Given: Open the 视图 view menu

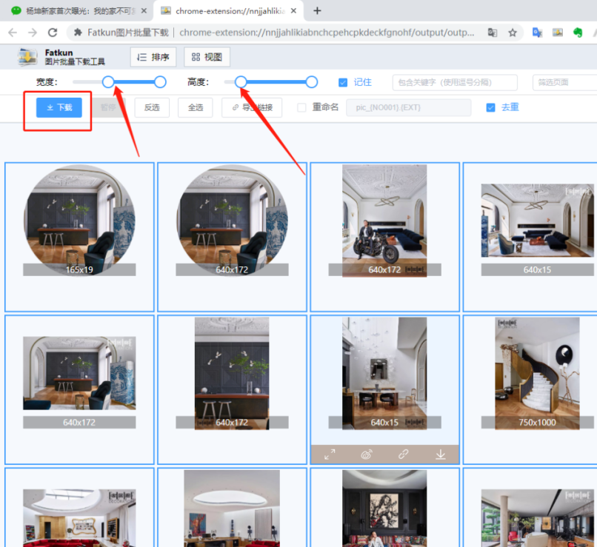Looking at the screenshot, I should pyautogui.click(x=207, y=57).
